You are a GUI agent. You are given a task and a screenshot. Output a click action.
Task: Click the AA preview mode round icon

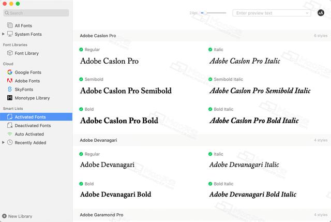pos(321,13)
